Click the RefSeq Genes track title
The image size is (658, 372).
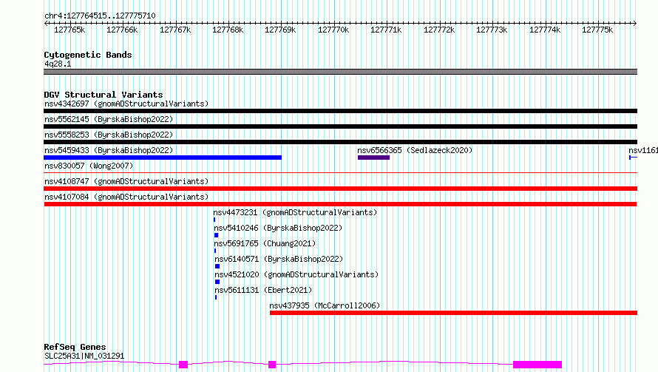(x=75, y=347)
